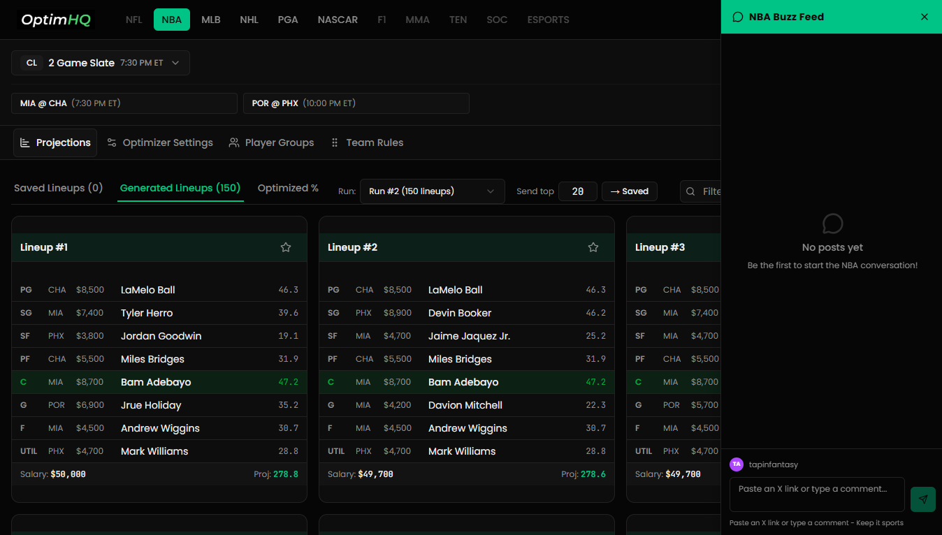942x535 pixels.
Task: Open the Team Rules tab
Action: pyautogui.click(x=367, y=142)
